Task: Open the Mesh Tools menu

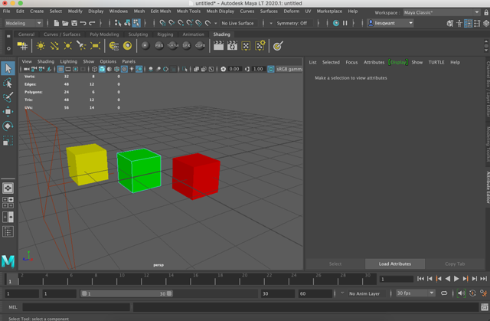Action: click(x=188, y=11)
